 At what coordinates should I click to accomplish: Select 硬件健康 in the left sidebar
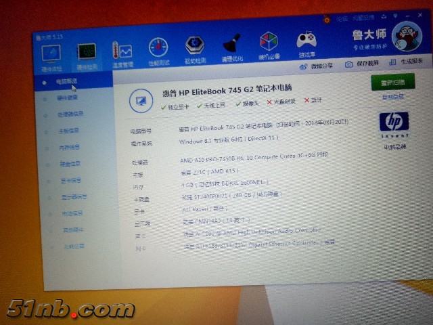pos(67,98)
